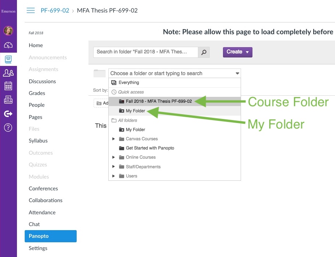Screen dimensions: 335x257
Task: Select the active Panopto navigation item
Action: tap(50, 236)
